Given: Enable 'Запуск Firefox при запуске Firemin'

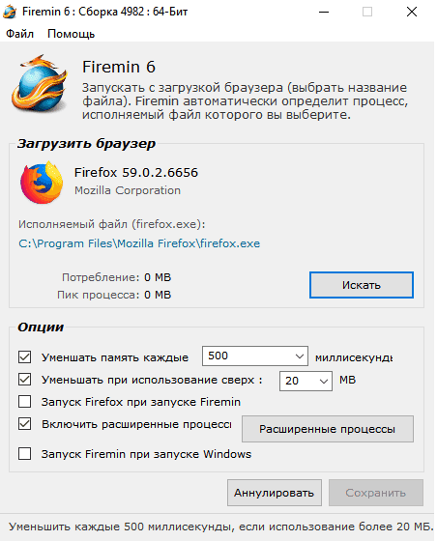Looking at the screenshot, I should point(24,402).
